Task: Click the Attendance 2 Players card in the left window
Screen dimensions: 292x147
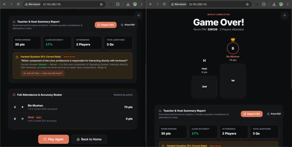Action: (x=88, y=43)
